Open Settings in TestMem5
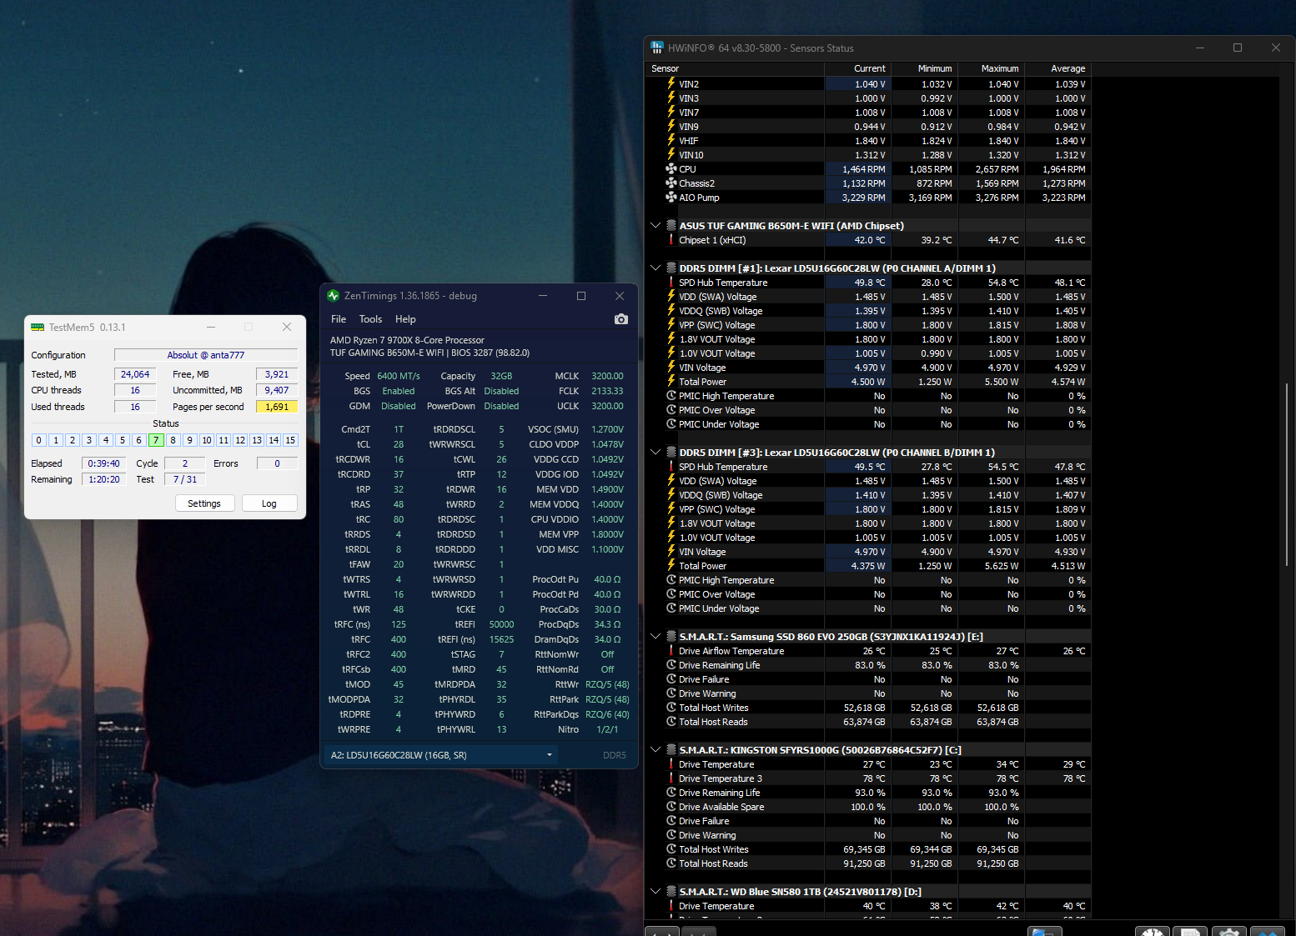Viewport: 1296px width, 936px height. (204, 503)
